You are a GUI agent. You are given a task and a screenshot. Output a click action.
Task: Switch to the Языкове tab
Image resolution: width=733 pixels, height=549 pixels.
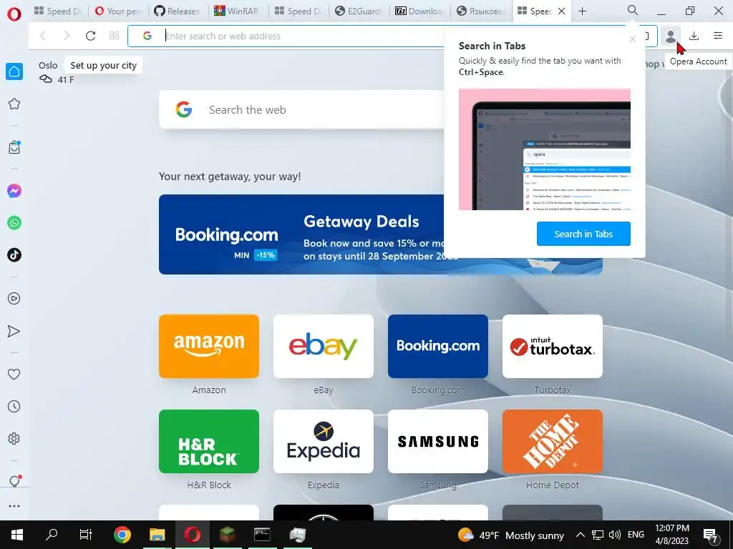480,11
